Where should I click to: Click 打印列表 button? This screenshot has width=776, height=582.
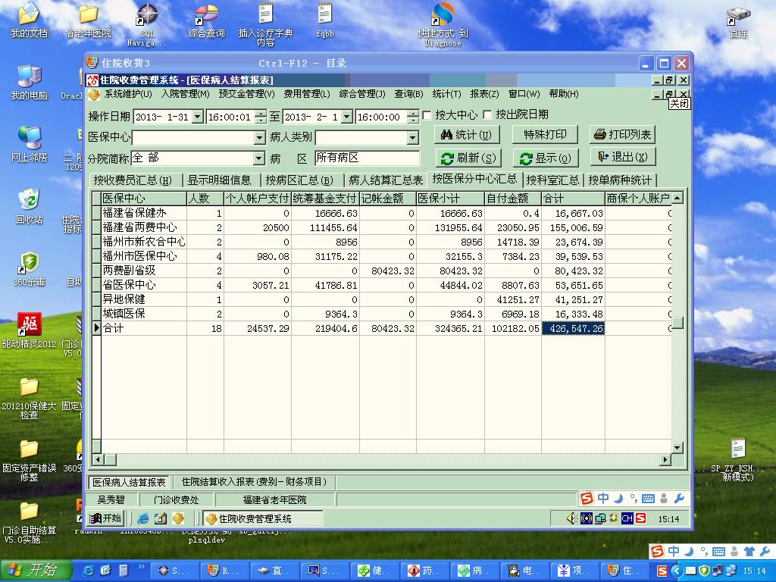click(x=623, y=134)
